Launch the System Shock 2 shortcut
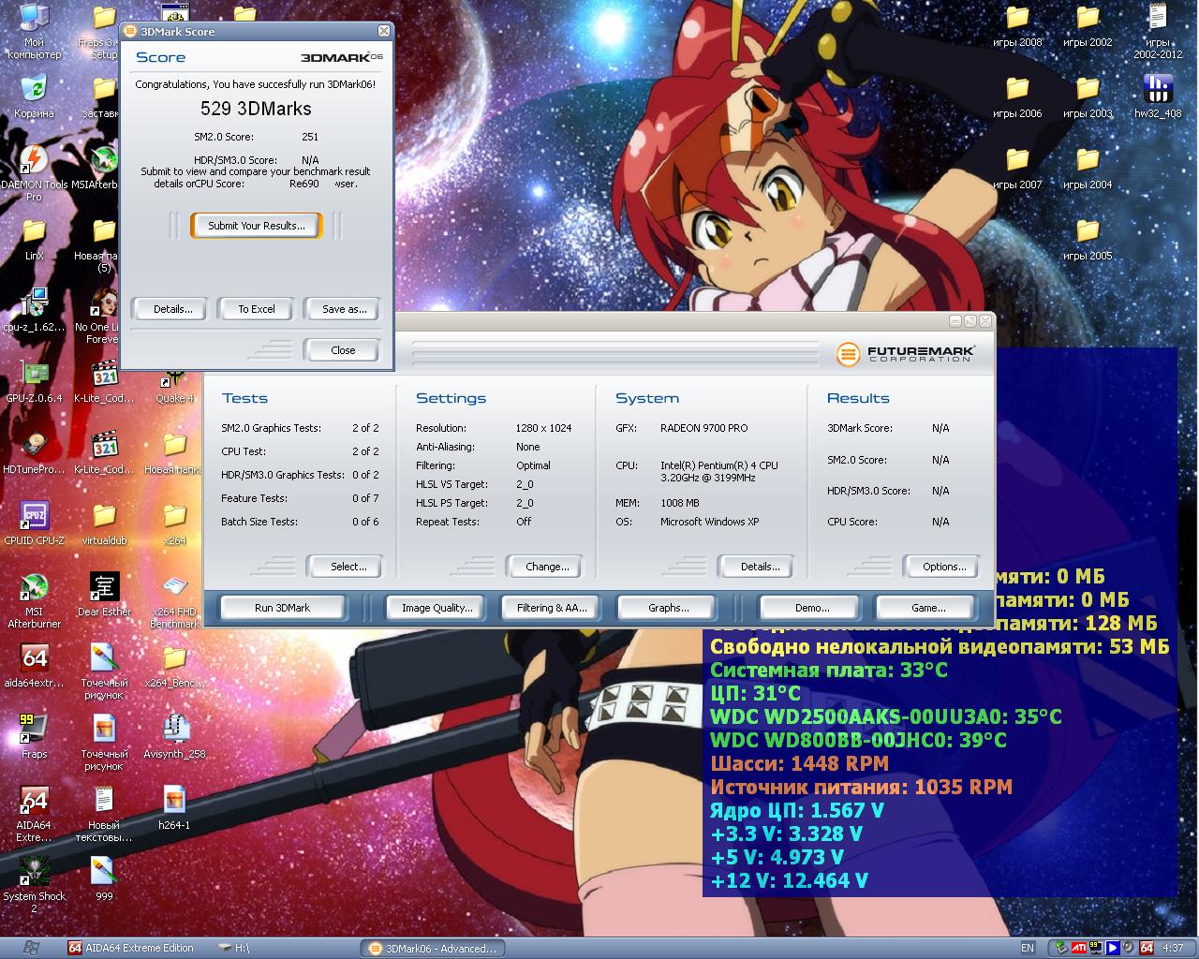 35,885
